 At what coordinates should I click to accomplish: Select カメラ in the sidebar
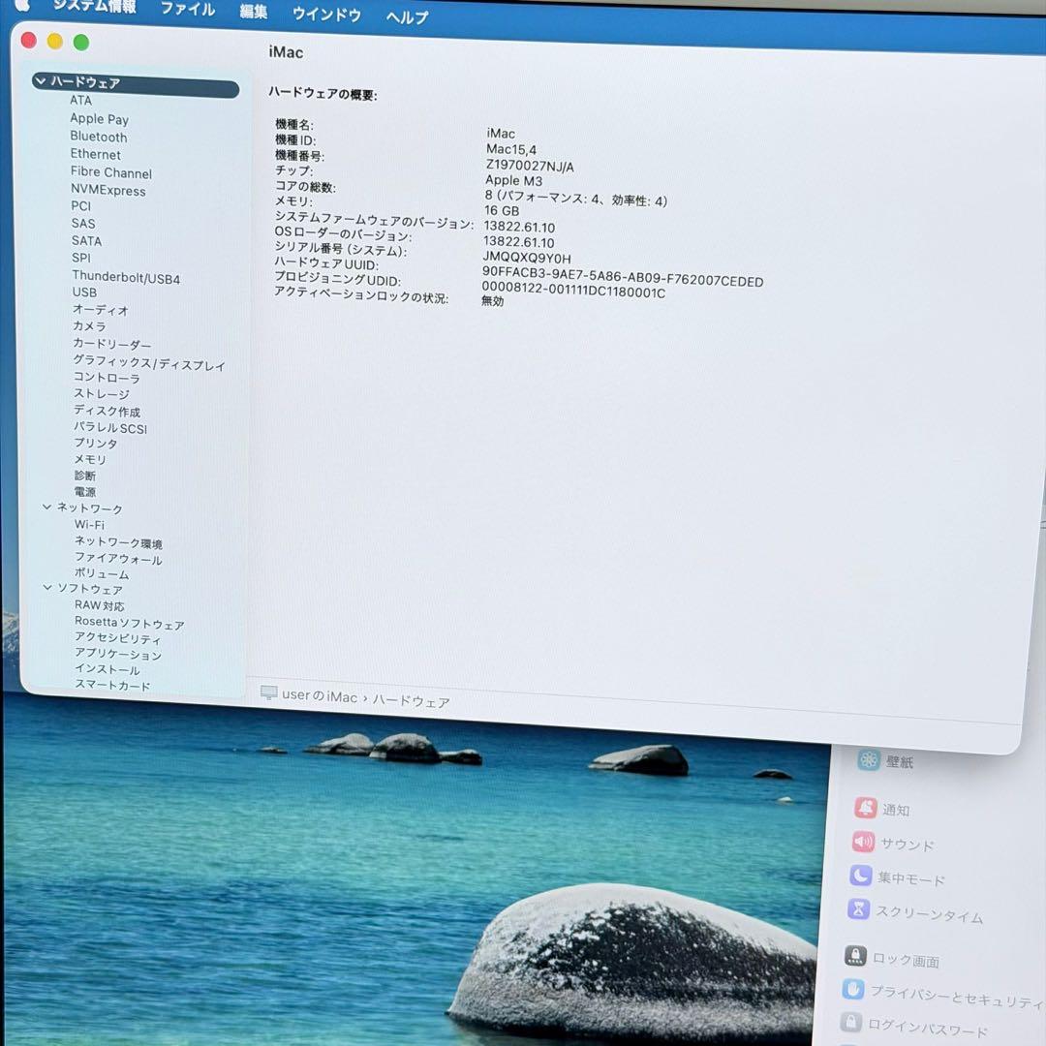(x=89, y=326)
